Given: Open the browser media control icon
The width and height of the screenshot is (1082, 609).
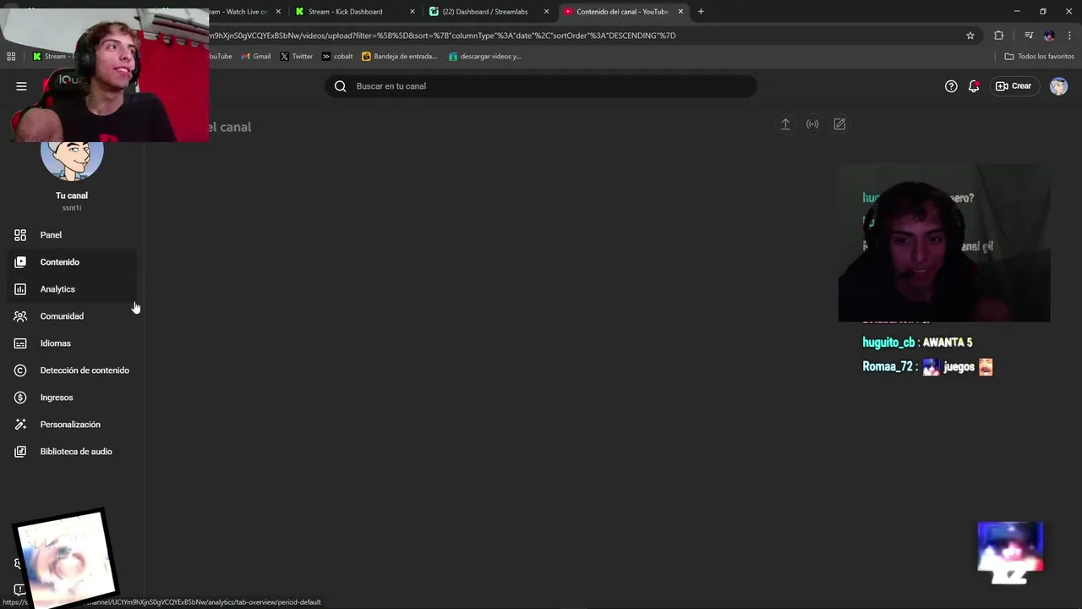Looking at the screenshot, I should [x=1029, y=36].
